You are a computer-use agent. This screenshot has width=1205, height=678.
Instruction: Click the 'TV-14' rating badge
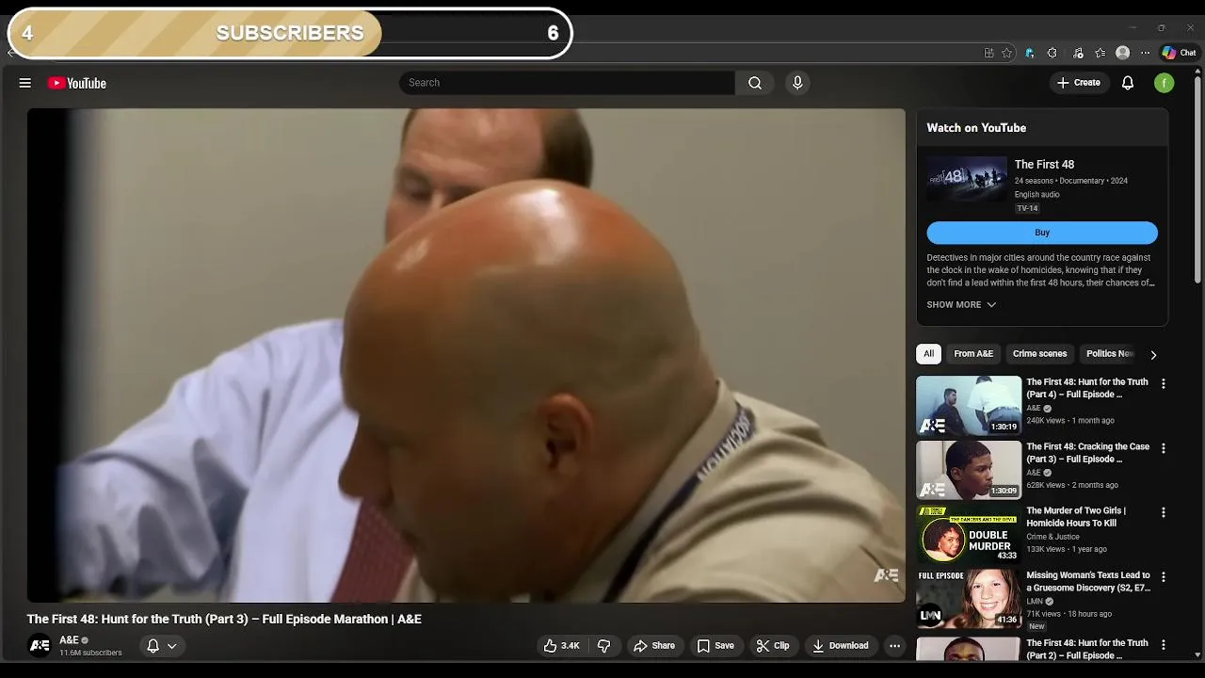(1027, 208)
